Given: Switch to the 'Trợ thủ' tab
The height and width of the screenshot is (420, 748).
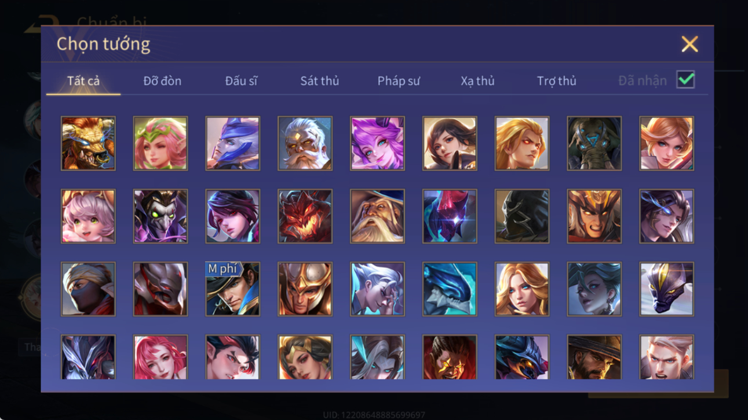Looking at the screenshot, I should (x=556, y=81).
